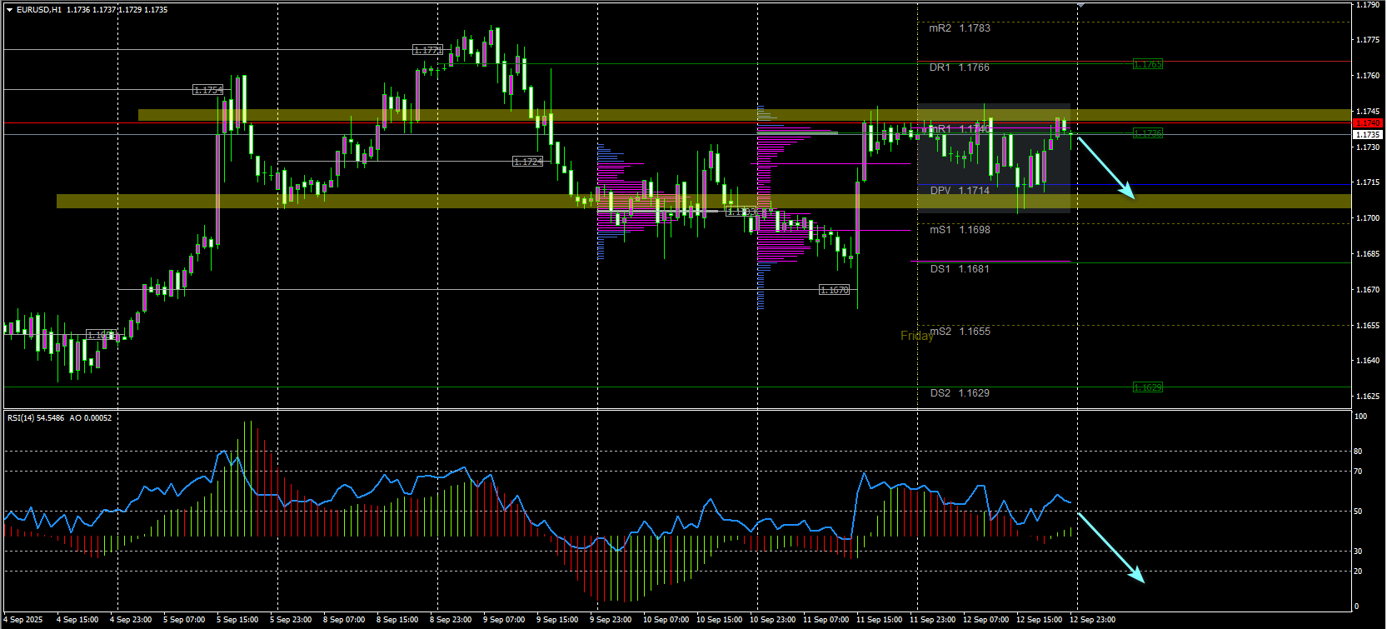The height and width of the screenshot is (629, 1387).
Task: Click the RSI(14) 54.5486 indicator label
Action: click(x=36, y=418)
